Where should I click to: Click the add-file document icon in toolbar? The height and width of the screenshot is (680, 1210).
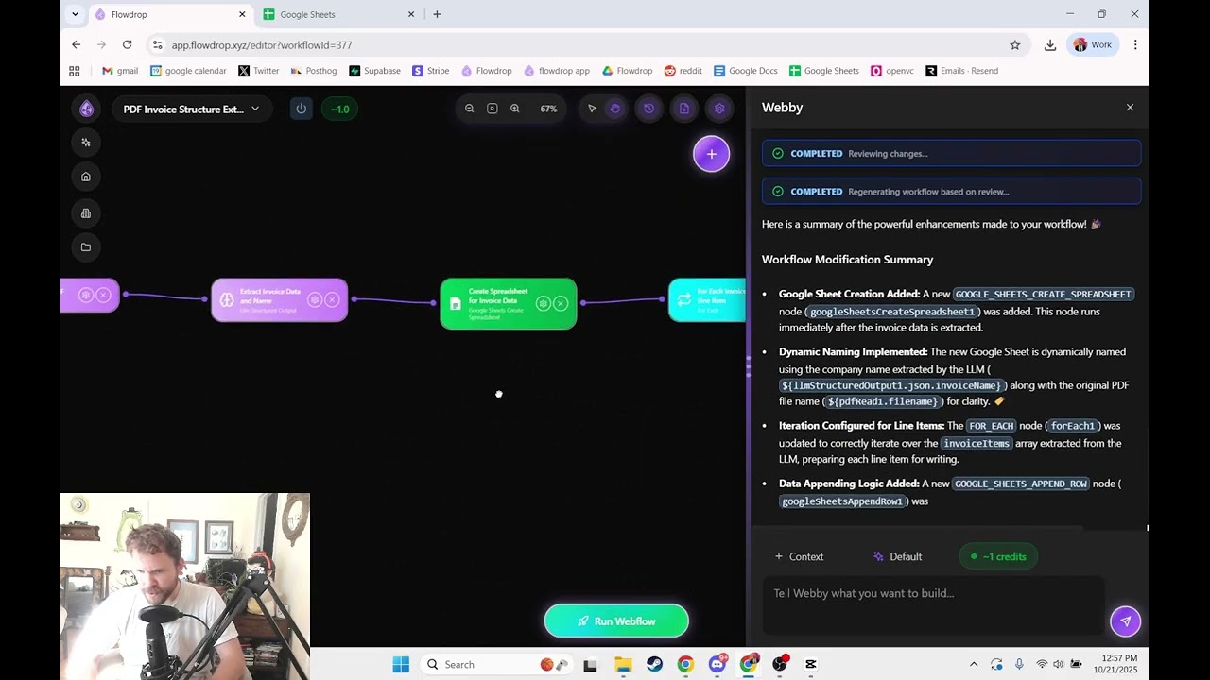(x=684, y=109)
